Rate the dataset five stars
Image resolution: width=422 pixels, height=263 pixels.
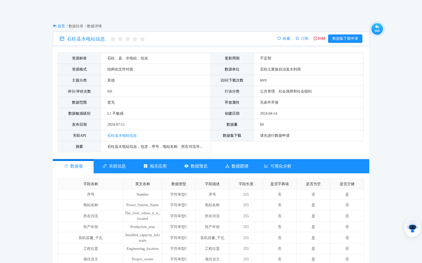tap(142, 39)
